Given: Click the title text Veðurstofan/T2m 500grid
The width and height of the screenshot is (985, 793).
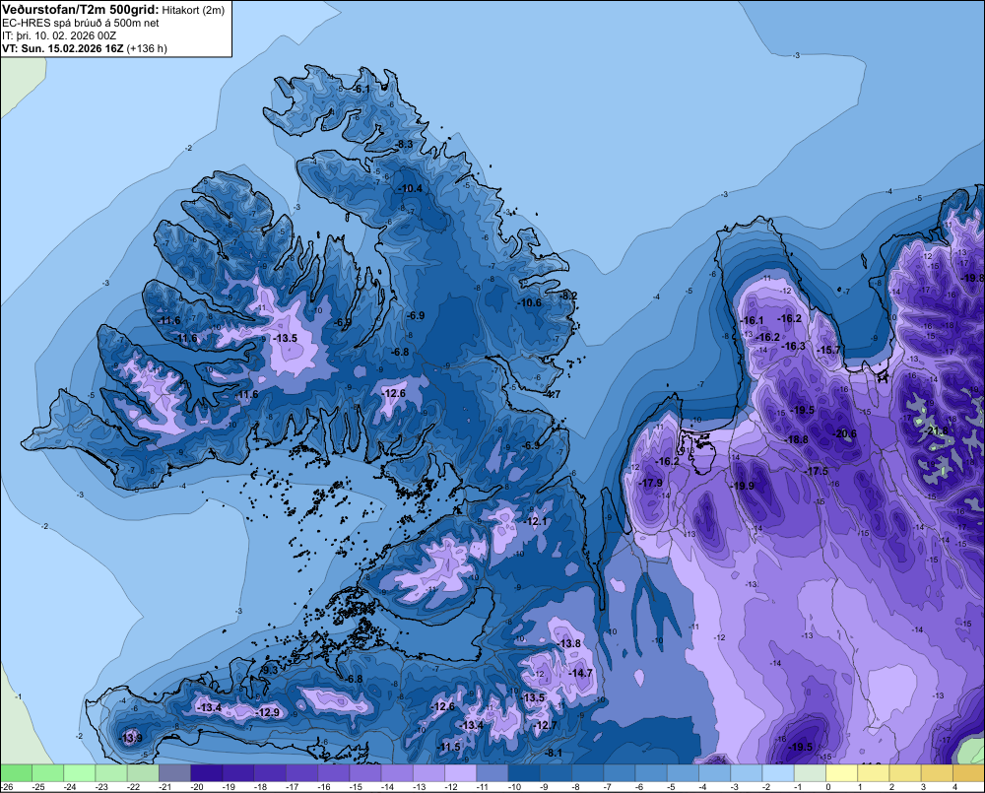Looking at the screenshot, I should pyautogui.click(x=81, y=10).
